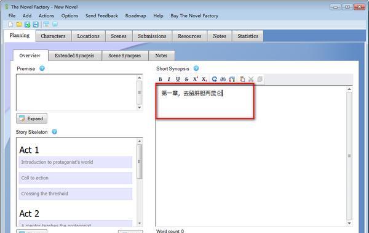Click the Act 2 heading
The image size is (369, 233).
point(29,213)
